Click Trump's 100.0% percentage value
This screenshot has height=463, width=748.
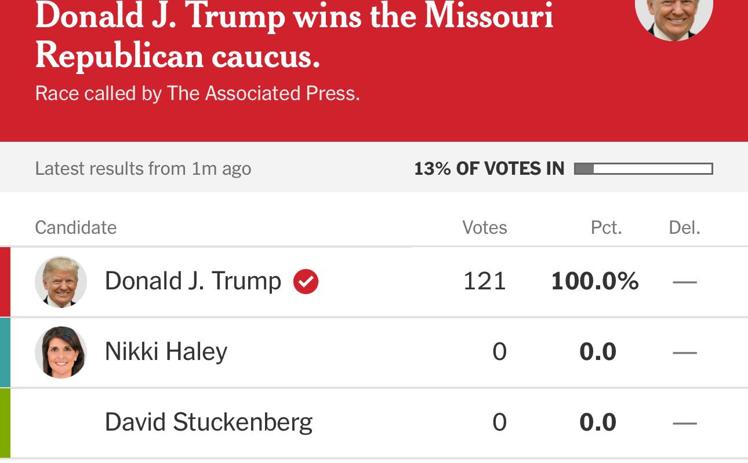pyautogui.click(x=594, y=282)
